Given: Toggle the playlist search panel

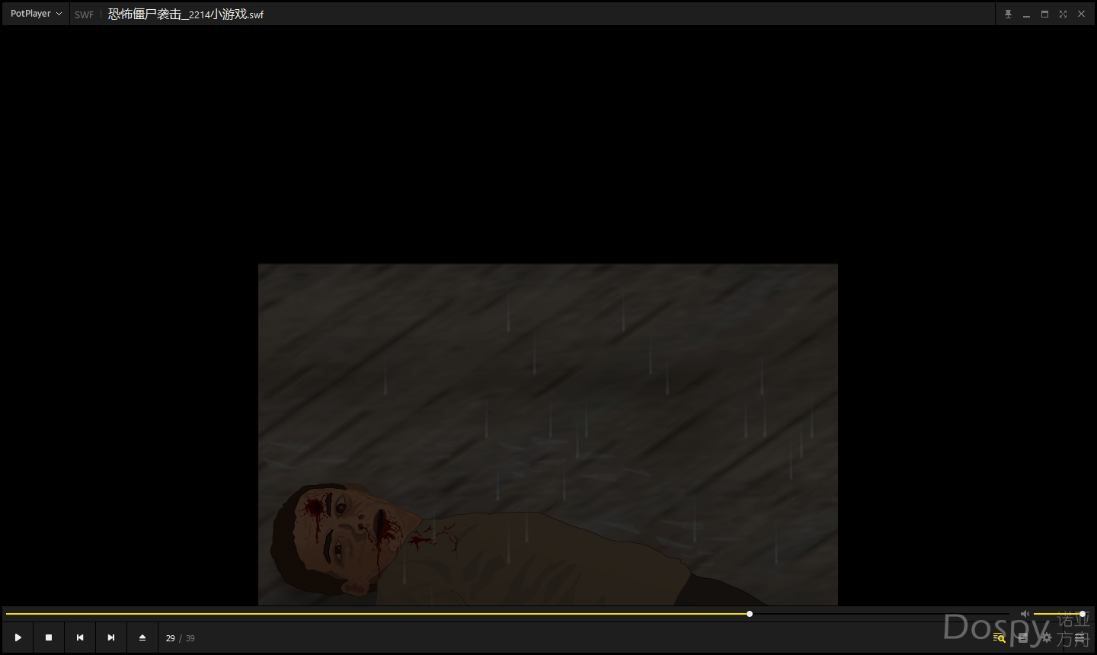Looking at the screenshot, I should click(x=999, y=637).
